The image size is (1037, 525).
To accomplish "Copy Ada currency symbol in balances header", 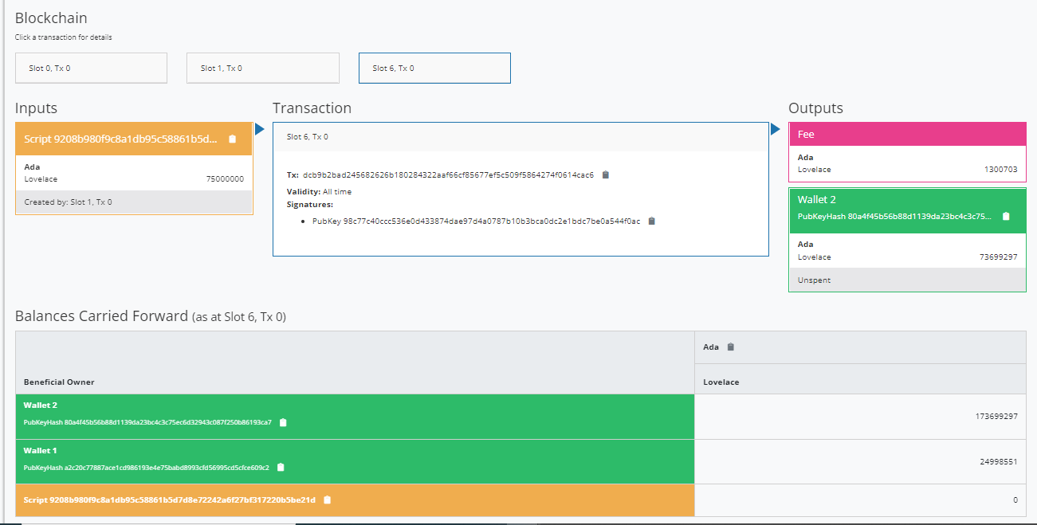I will coord(730,347).
